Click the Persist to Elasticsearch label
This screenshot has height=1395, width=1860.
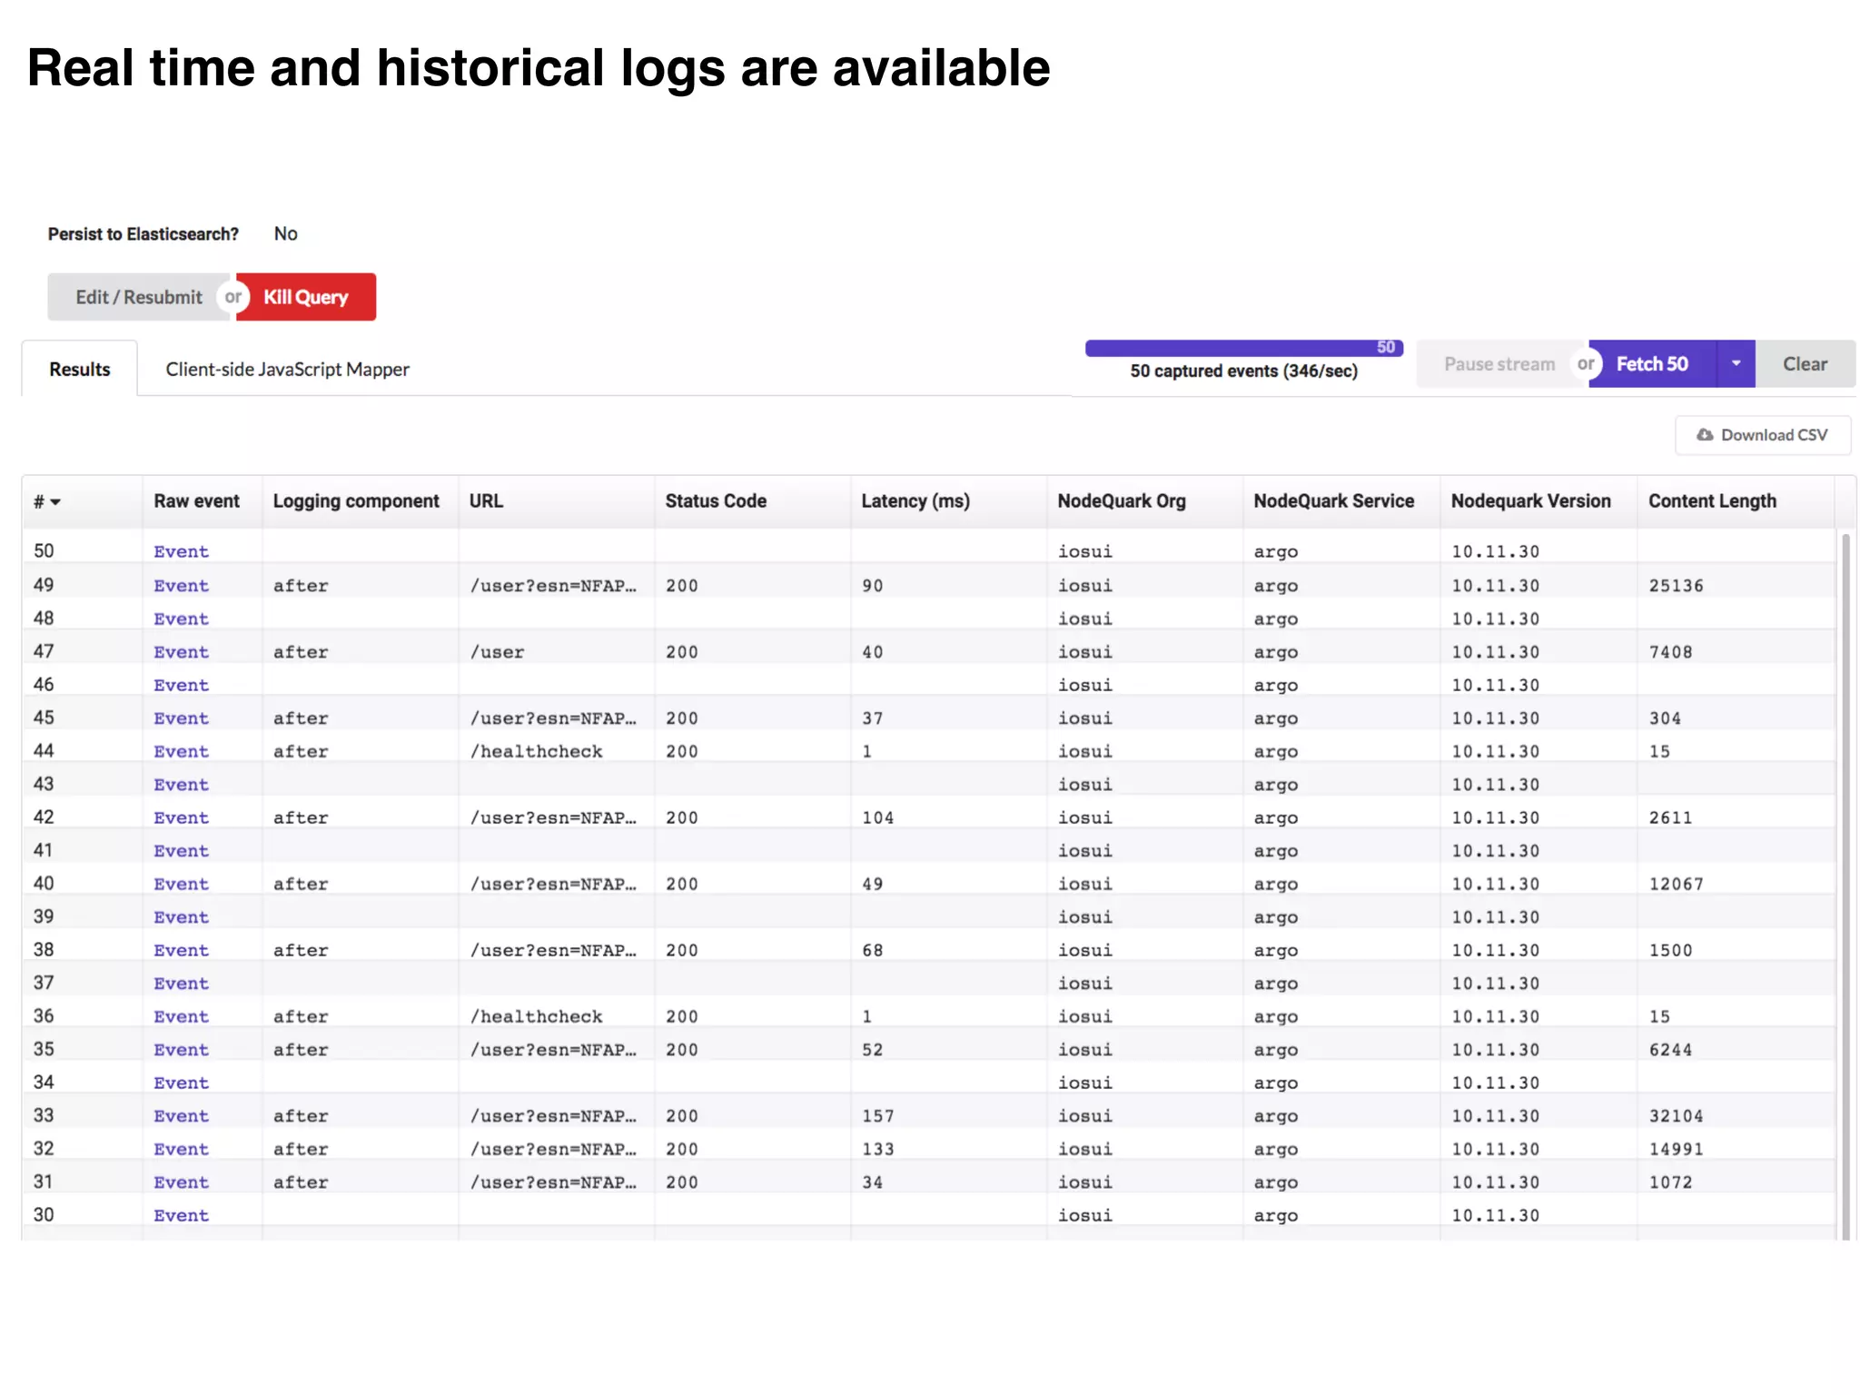[143, 234]
